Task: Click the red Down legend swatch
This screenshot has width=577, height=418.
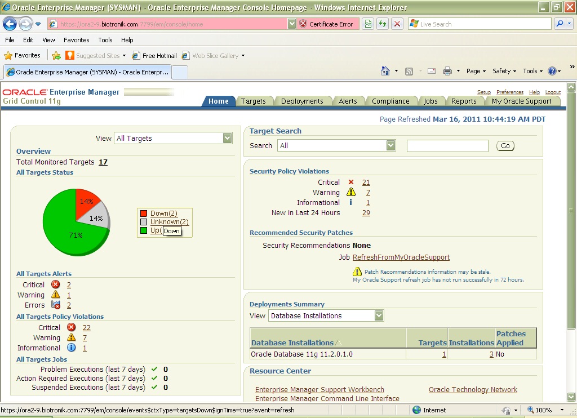Action: click(x=144, y=214)
